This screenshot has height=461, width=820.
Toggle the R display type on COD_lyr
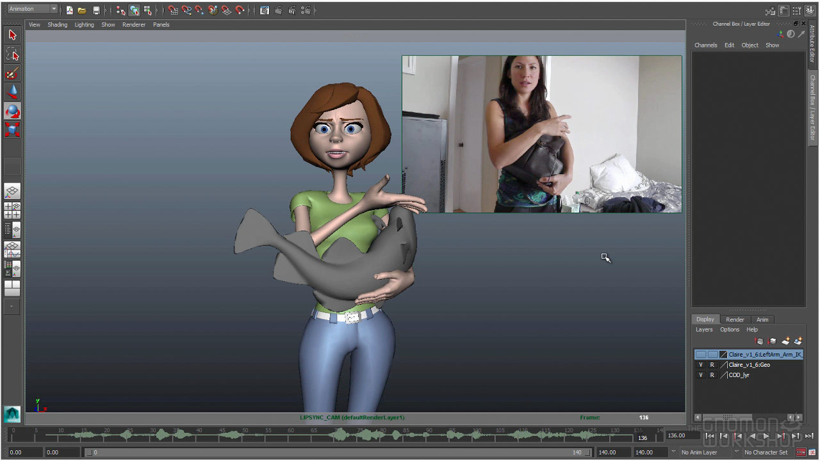(x=712, y=375)
